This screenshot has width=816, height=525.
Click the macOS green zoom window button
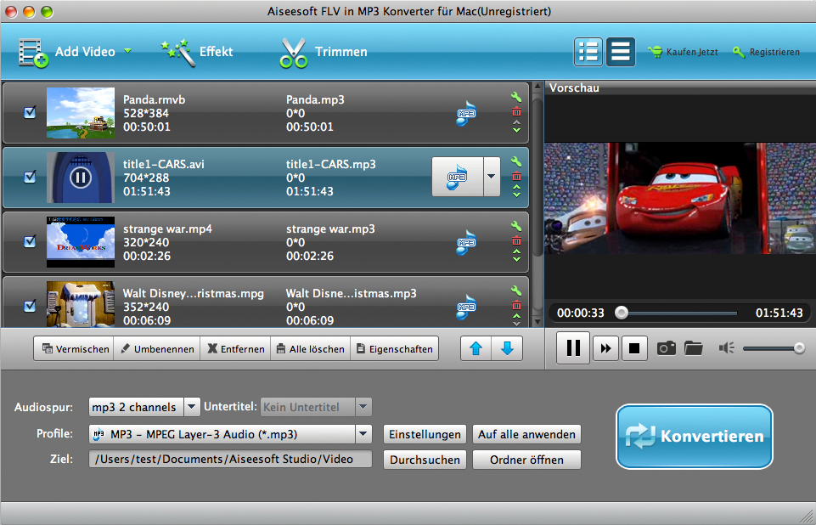(47, 11)
